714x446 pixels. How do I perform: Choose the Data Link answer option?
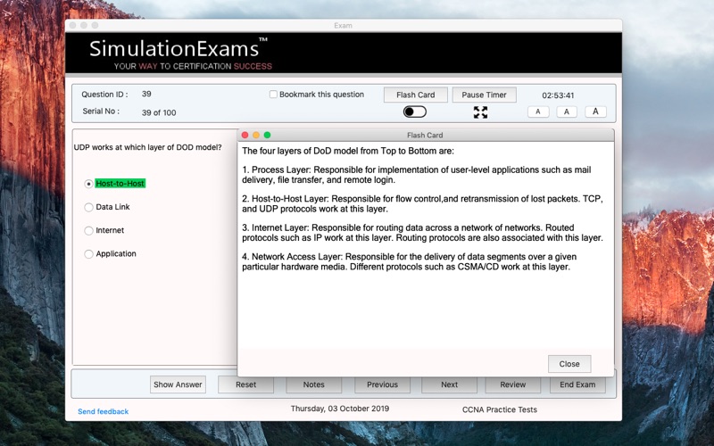click(x=88, y=207)
